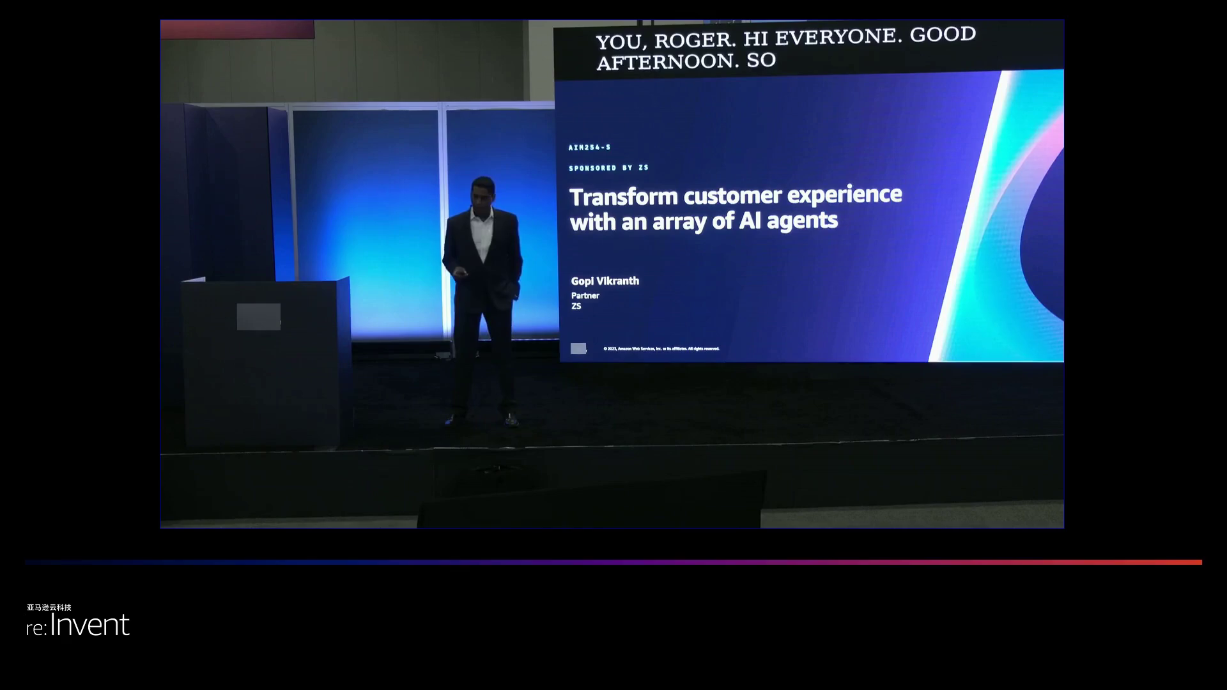Click the stage floor monitor in front
Screen dimensions: 1227x690
coord(591,502)
